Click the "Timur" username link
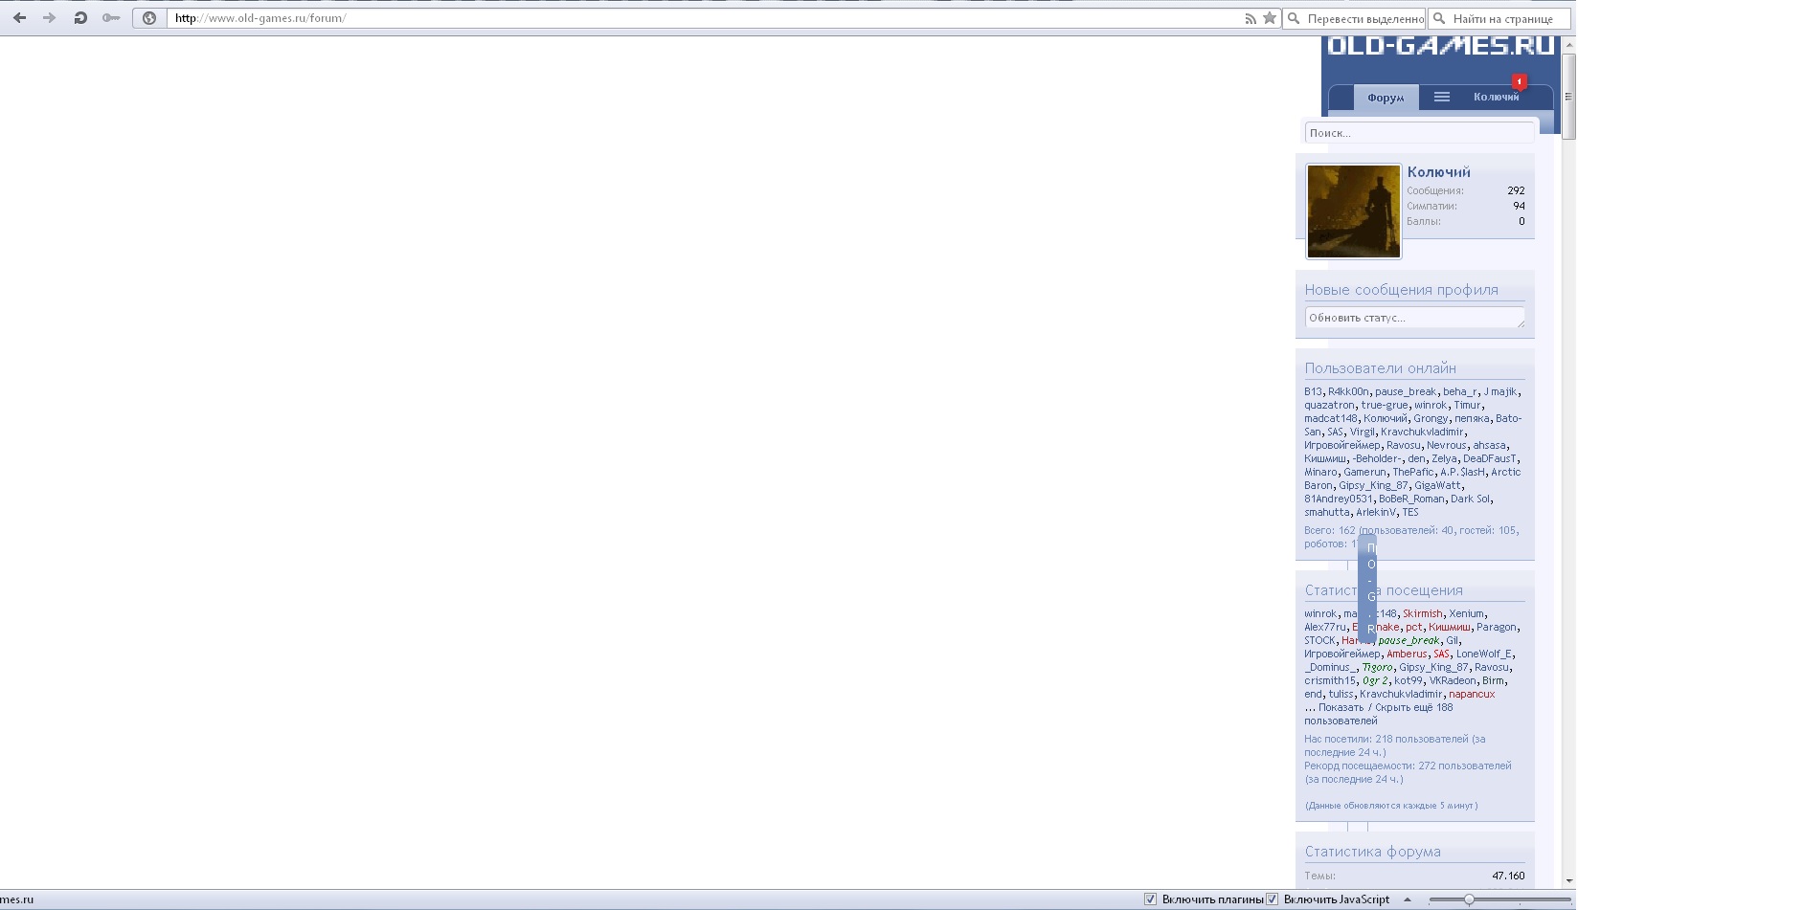The height and width of the screenshot is (910, 1803). 1467,405
